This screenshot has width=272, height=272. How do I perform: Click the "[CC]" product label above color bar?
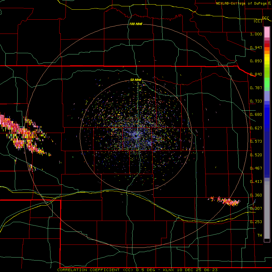258,21
